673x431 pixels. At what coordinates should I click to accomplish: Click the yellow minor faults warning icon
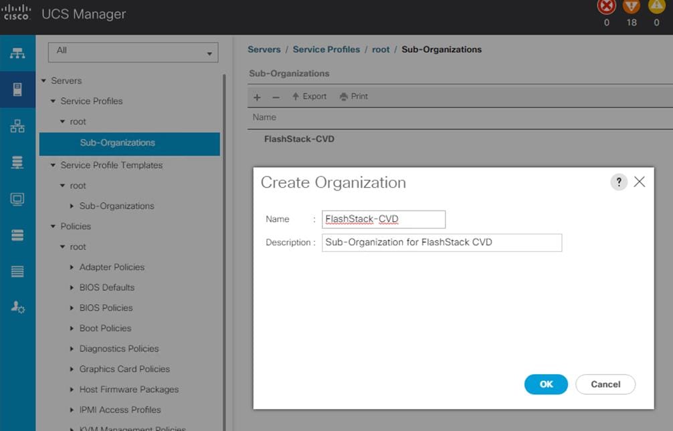point(656,6)
